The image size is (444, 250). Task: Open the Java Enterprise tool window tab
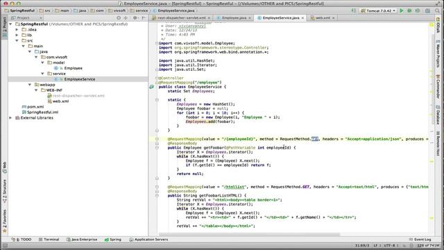click(x=82, y=240)
